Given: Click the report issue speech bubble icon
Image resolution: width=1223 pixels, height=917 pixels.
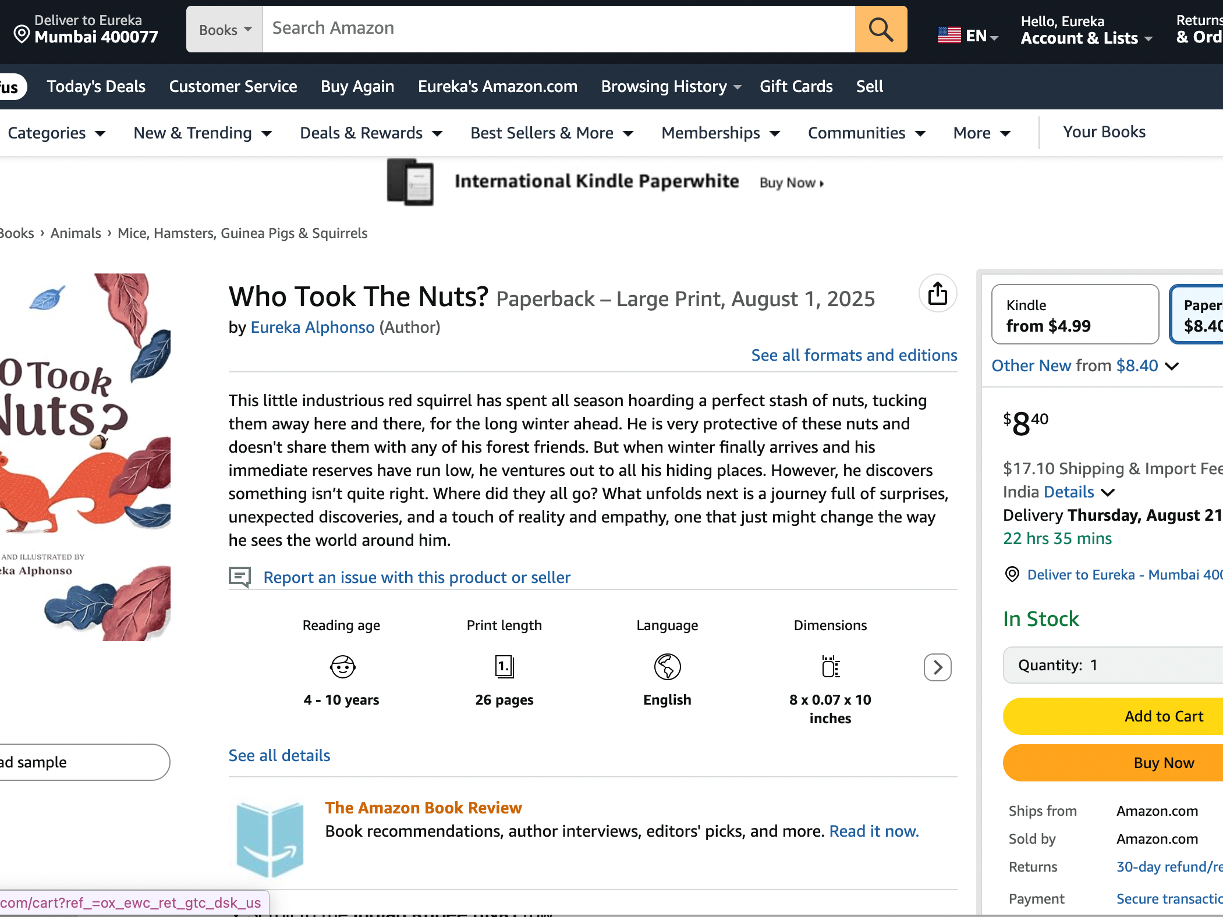Looking at the screenshot, I should tap(239, 577).
